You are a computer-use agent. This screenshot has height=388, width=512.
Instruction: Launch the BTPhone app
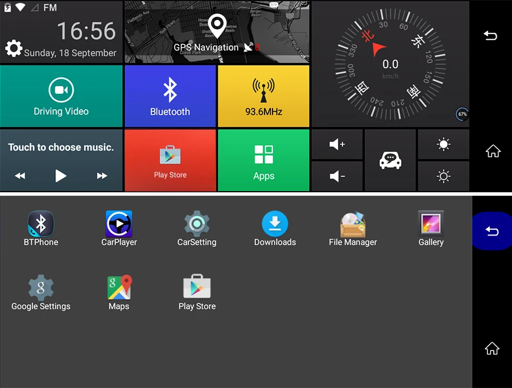(41, 228)
